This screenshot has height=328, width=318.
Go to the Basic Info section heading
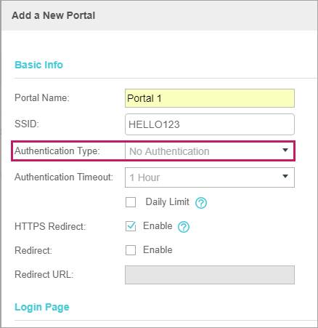38,65
